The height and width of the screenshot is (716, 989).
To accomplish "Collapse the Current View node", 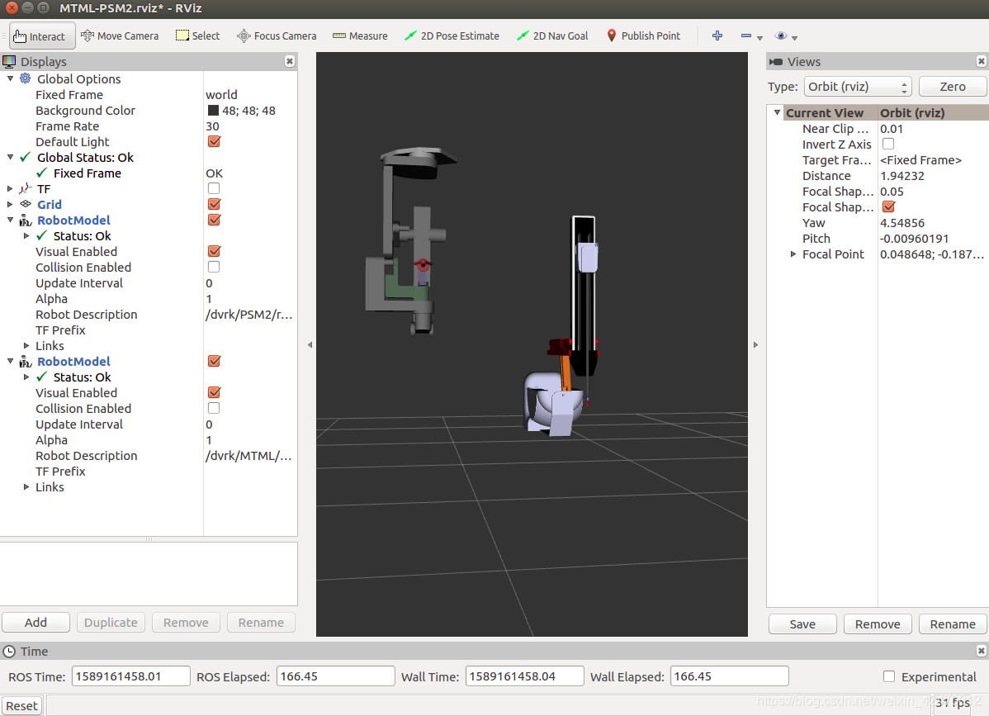I will click(777, 112).
